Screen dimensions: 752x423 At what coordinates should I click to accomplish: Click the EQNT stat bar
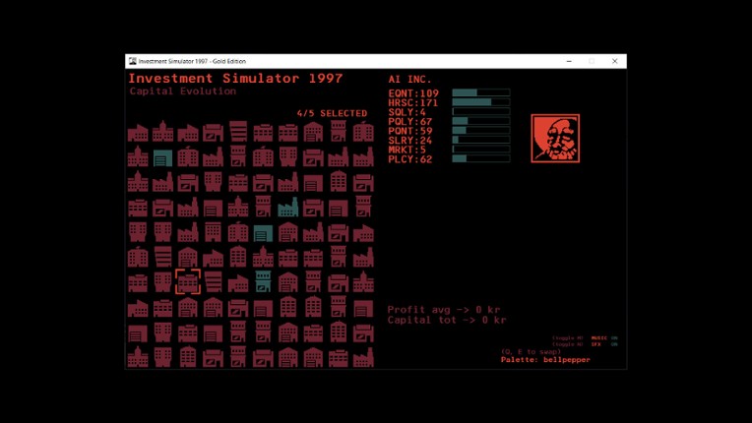click(480, 92)
